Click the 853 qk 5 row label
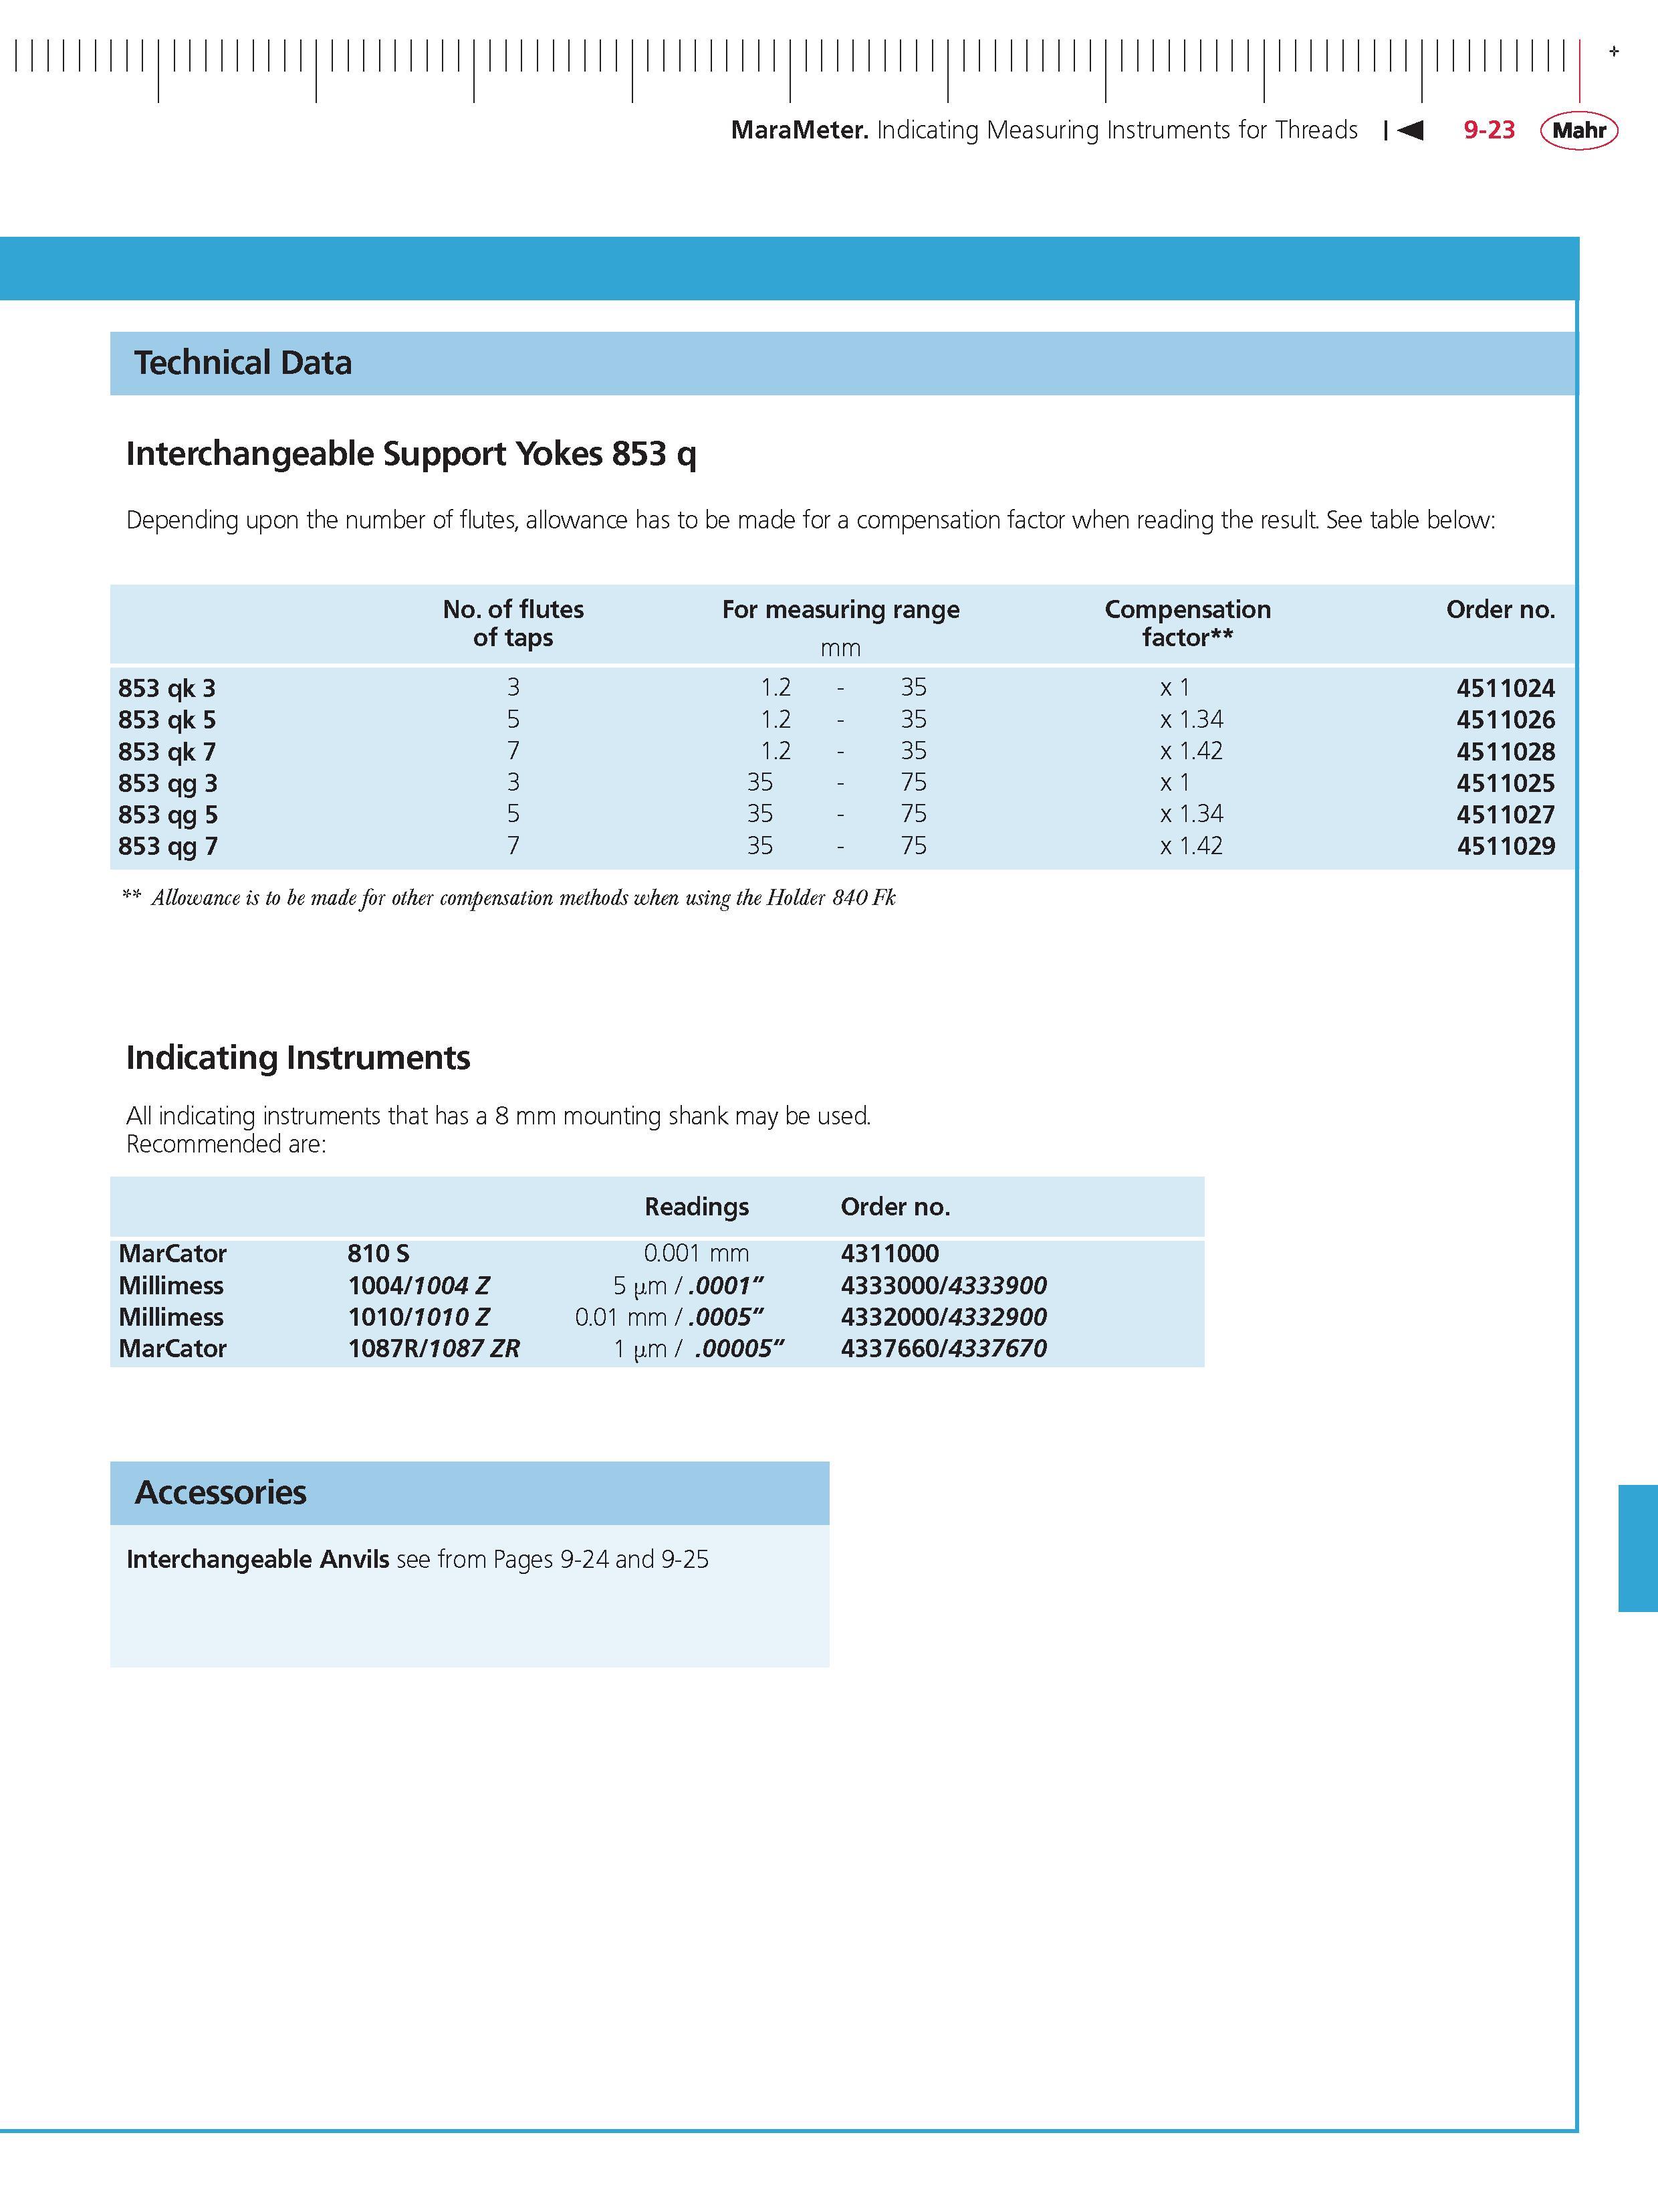This screenshot has height=2212, width=1658. [167, 720]
